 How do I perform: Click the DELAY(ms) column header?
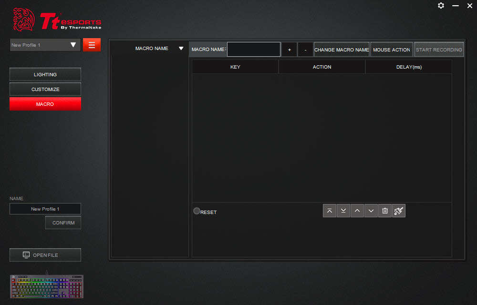tap(409, 67)
